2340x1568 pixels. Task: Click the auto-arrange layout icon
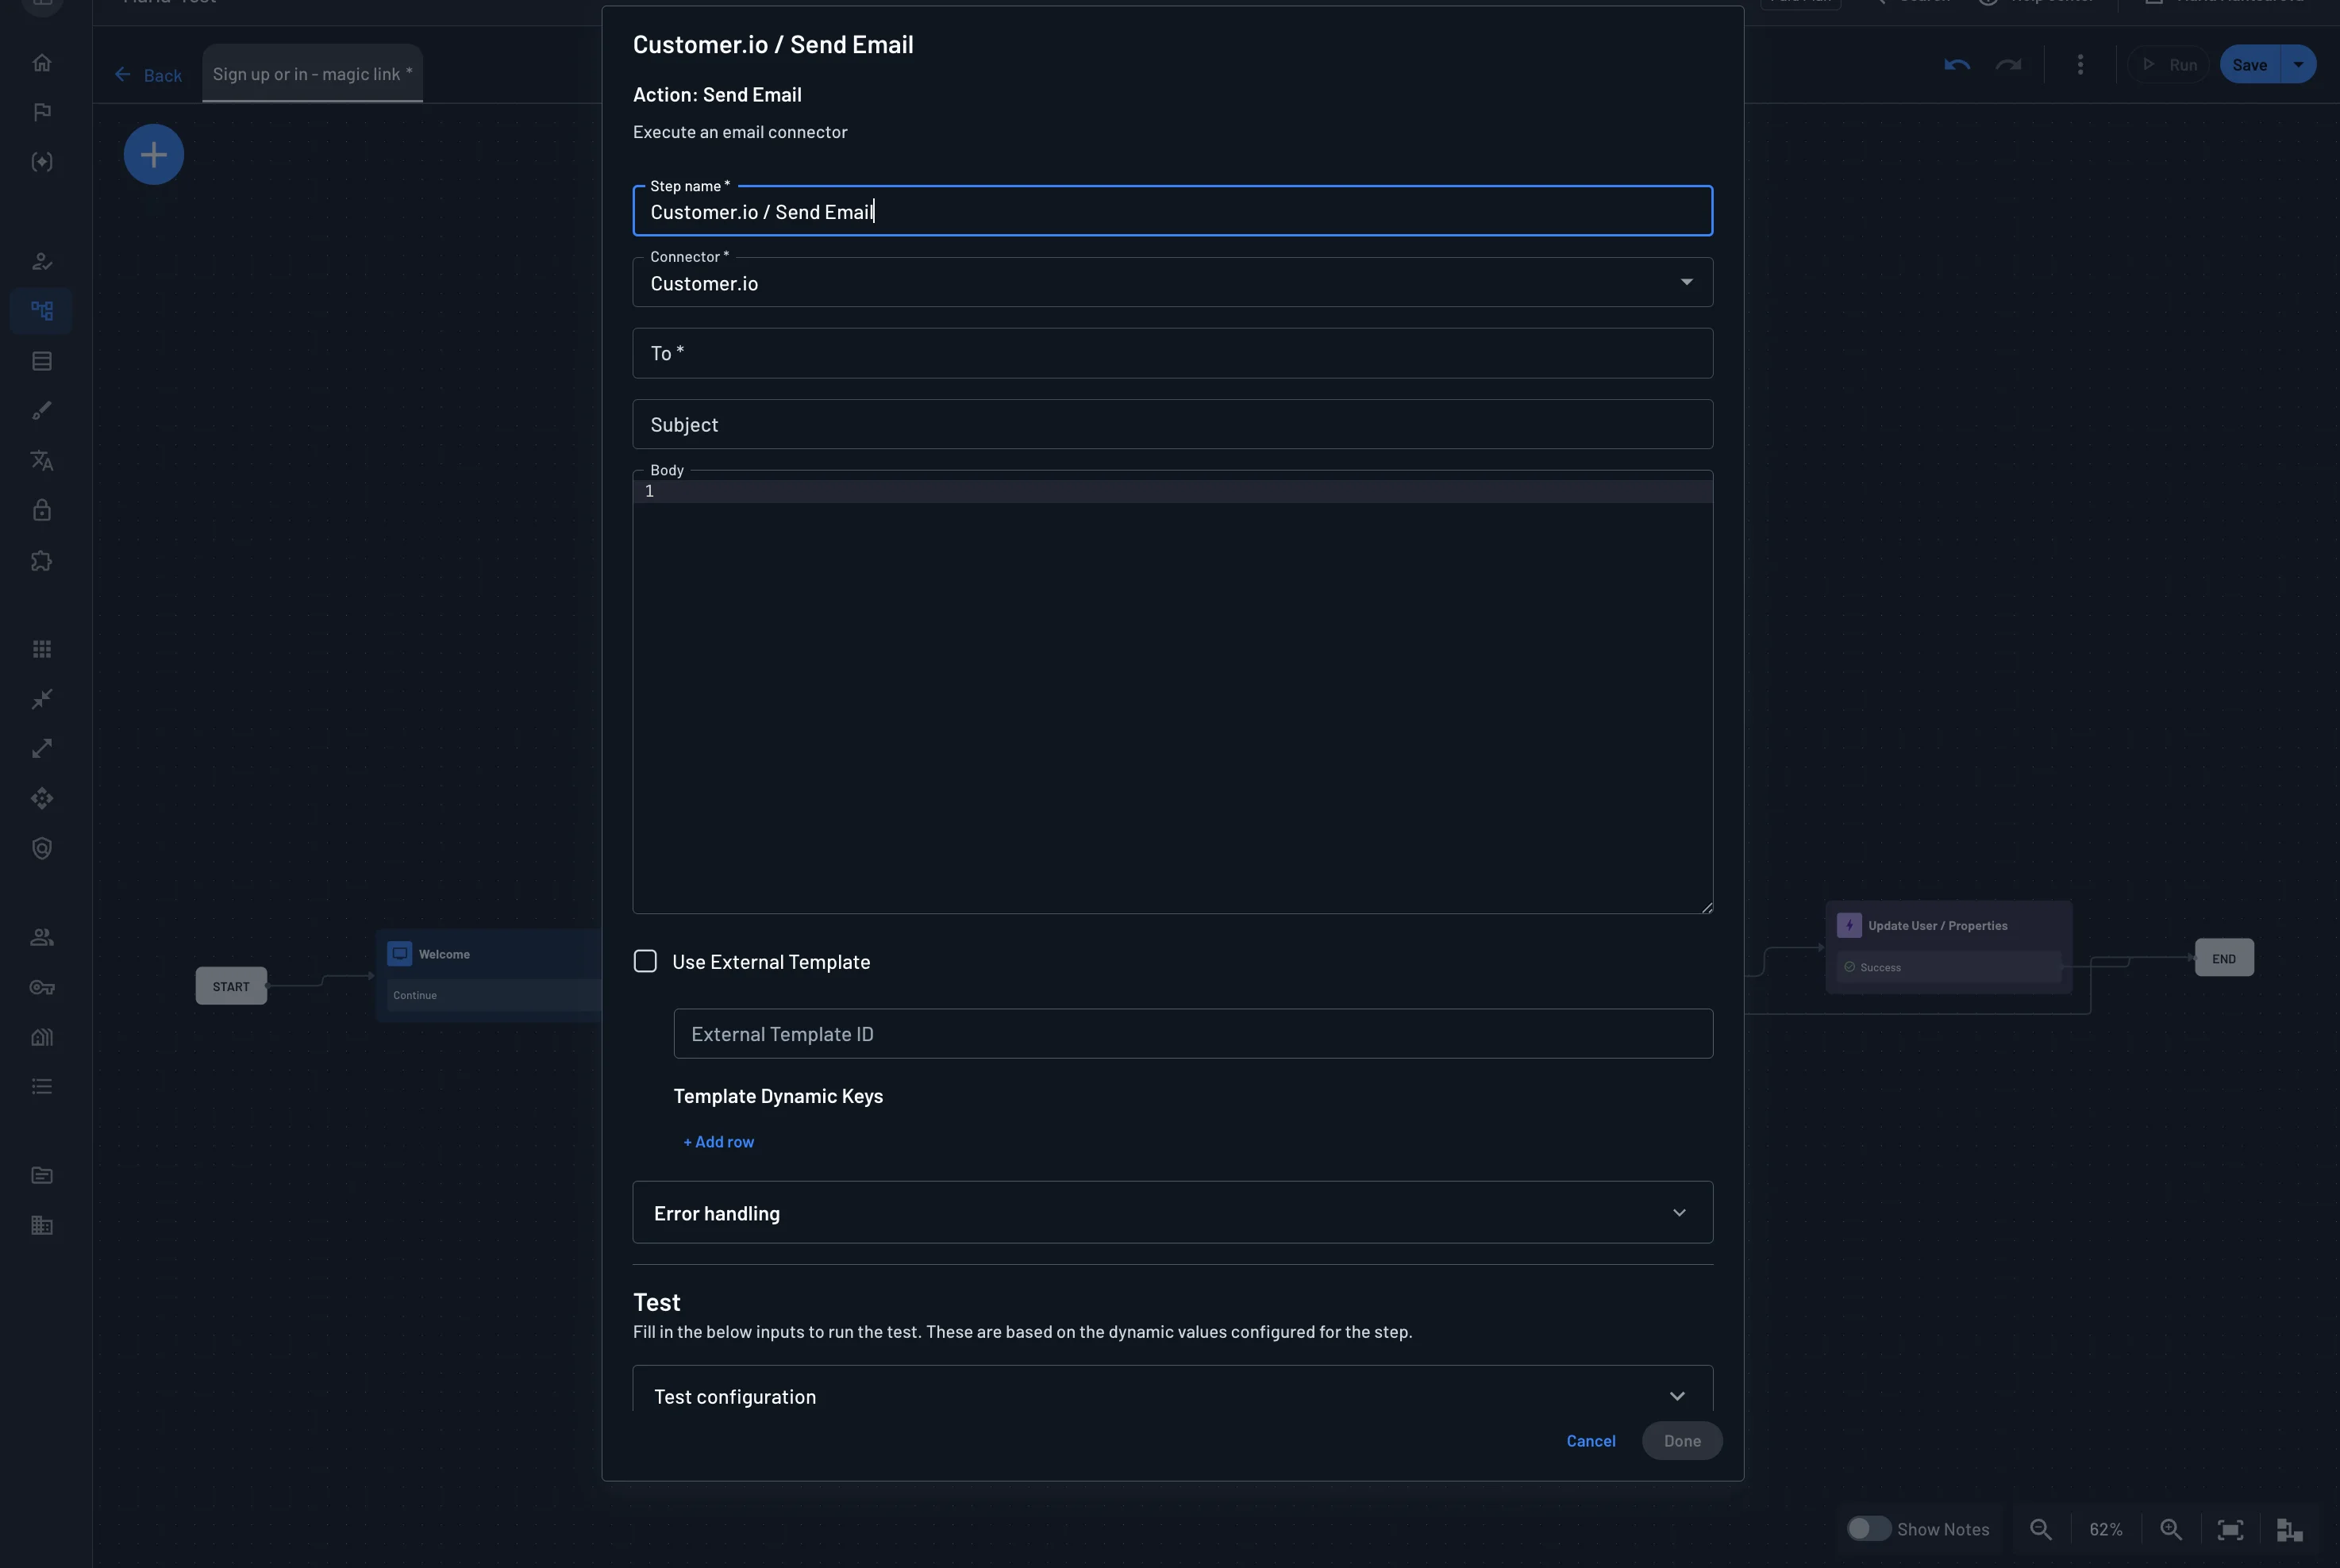[2289, 1529]
